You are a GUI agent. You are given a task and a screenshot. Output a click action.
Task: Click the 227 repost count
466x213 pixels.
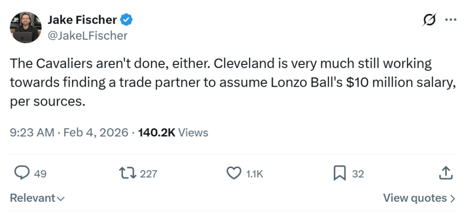click(x=149, y=173)
